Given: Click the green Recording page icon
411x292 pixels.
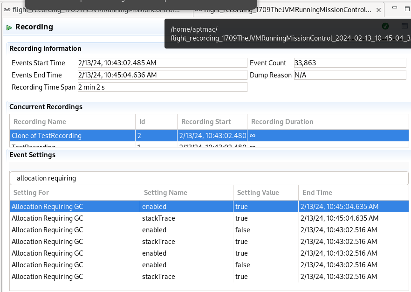Looking at the screenshot, I should [9, 28].
